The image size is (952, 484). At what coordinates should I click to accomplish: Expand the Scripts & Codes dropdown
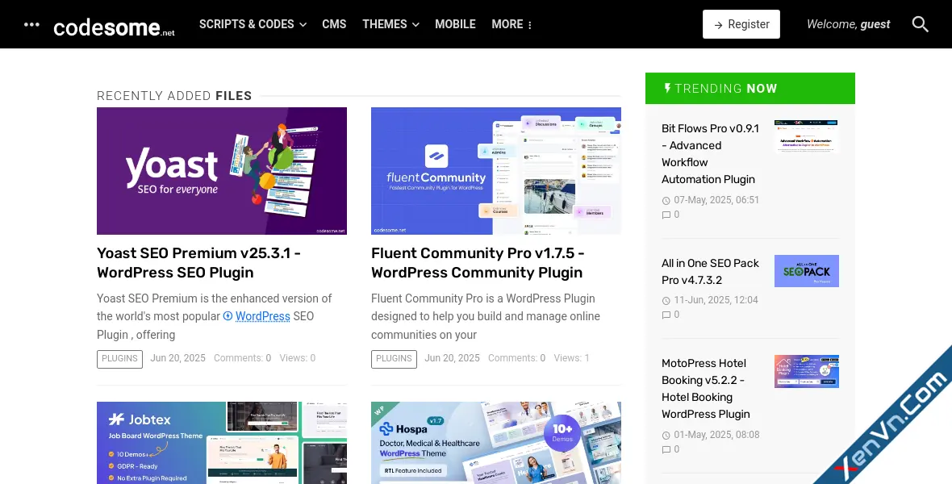(x=253, y=24)
